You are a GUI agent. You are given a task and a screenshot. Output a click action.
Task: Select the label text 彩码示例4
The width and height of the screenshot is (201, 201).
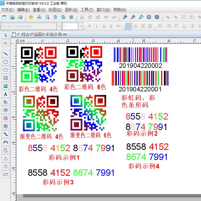[144, 166]
